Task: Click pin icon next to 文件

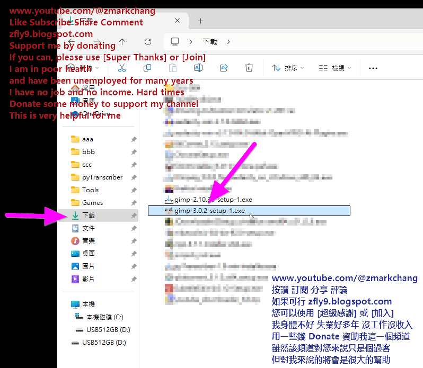Action: click(134, 228)
